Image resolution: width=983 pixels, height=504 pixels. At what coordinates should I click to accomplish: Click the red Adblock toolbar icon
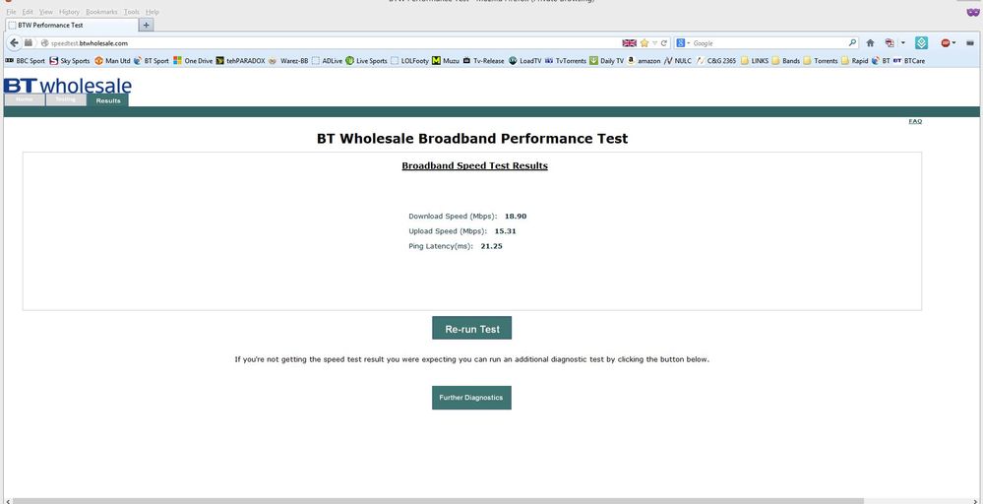(x=946, y=43)
